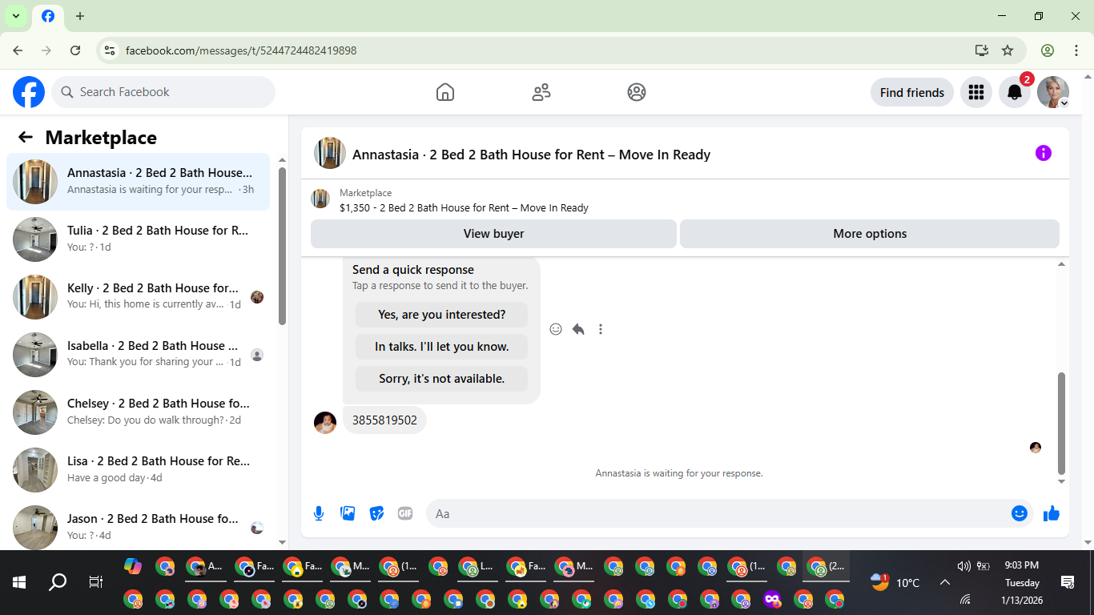Open the Kelly conversation
1094x615 pixels.
138,297
